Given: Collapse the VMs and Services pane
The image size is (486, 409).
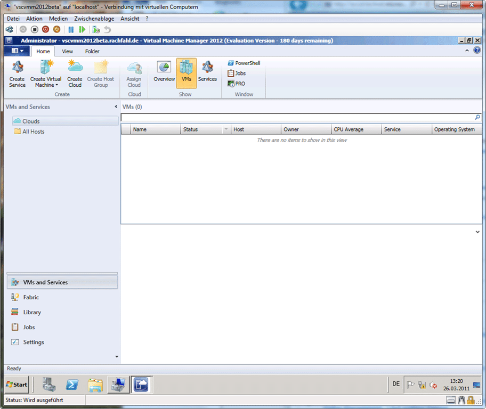Looking at the screenshot, I should pos(116,107).
